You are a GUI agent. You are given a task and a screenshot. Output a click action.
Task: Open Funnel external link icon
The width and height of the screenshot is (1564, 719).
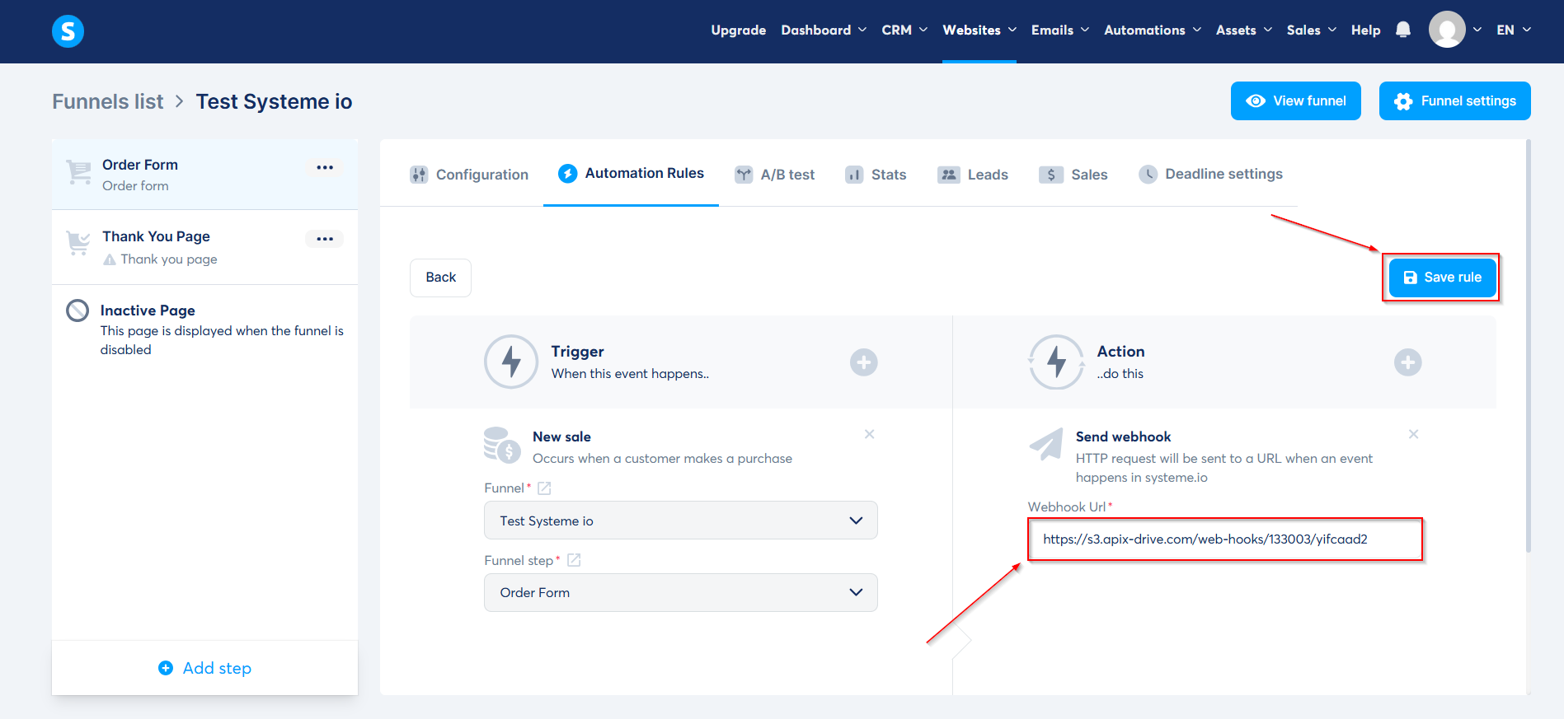click(x=544, y=488)
